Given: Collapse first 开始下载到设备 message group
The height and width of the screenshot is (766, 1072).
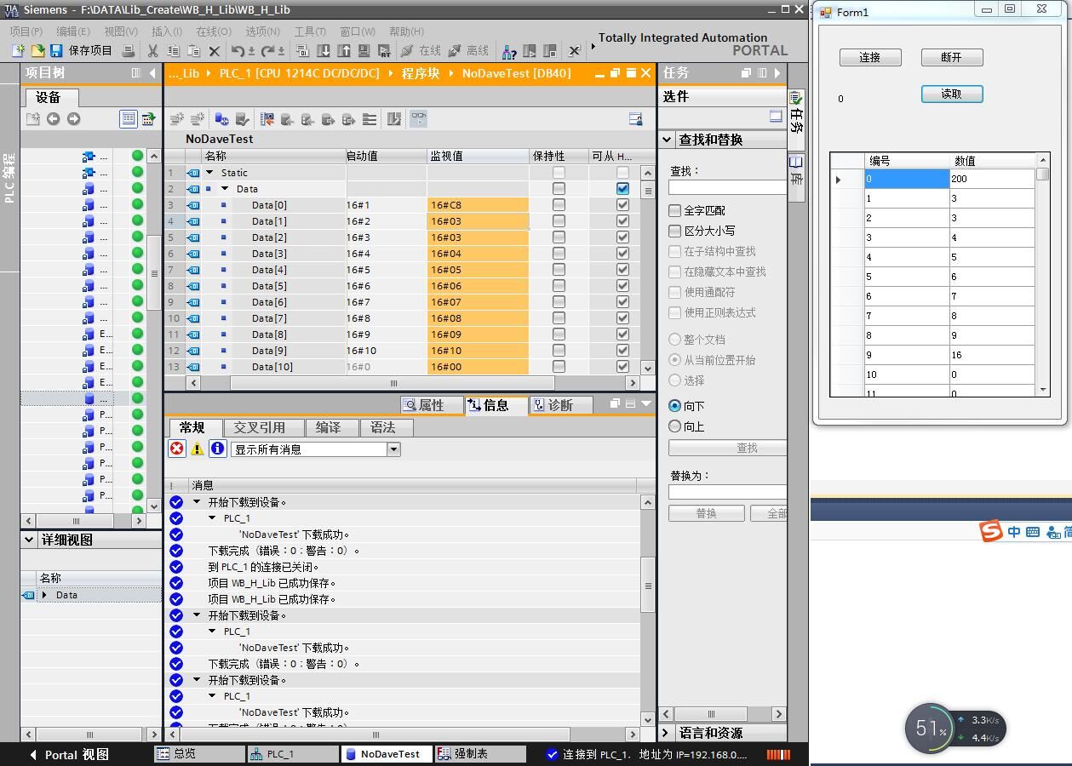Looking at the screenshot, I should click(x=197, y=502).
